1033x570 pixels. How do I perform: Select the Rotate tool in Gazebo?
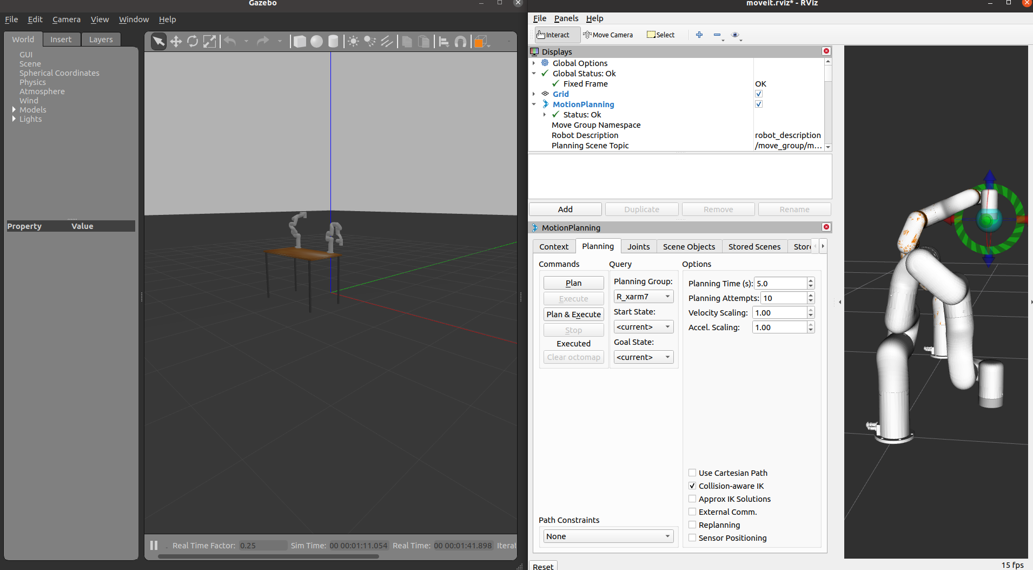tap(193, 42)
